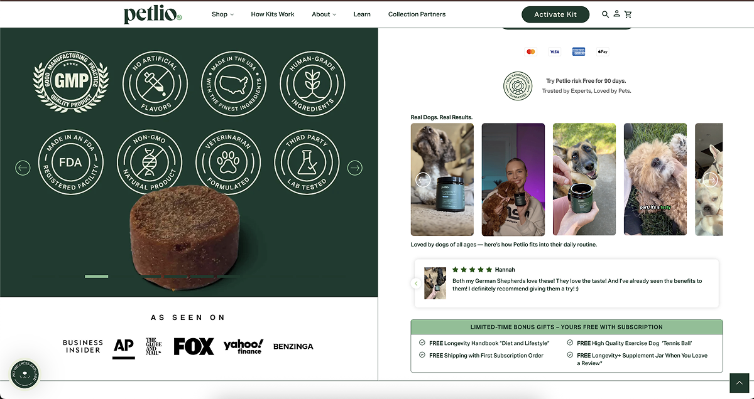Show previous customer review
Viewport: 754px width, 399px height.
click(x=415, y=284)
